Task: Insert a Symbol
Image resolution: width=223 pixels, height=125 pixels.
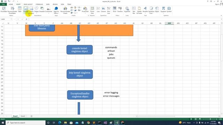Action: point(169,9)
